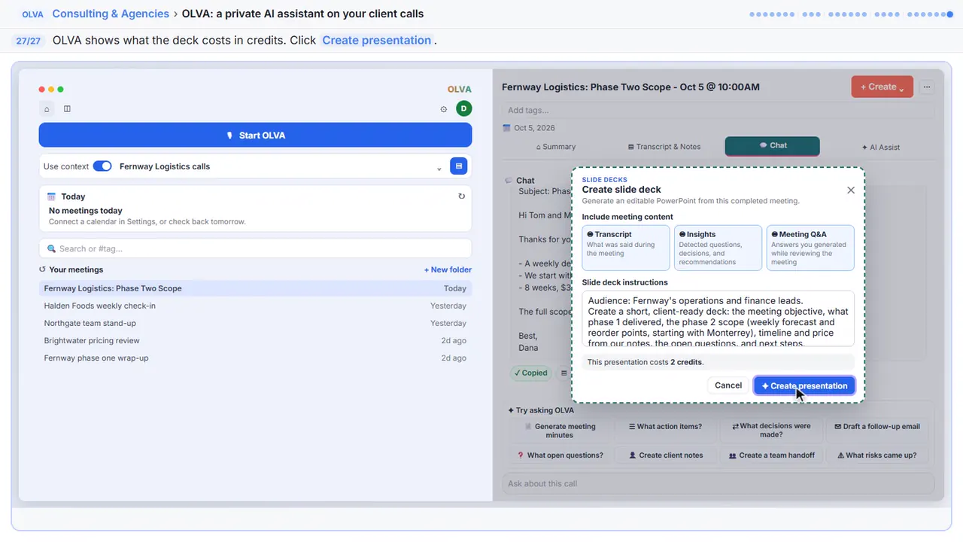Toggle the Transcript content option
The width and height of the screenshot is (963, 542).
click(x=625, y=248)
